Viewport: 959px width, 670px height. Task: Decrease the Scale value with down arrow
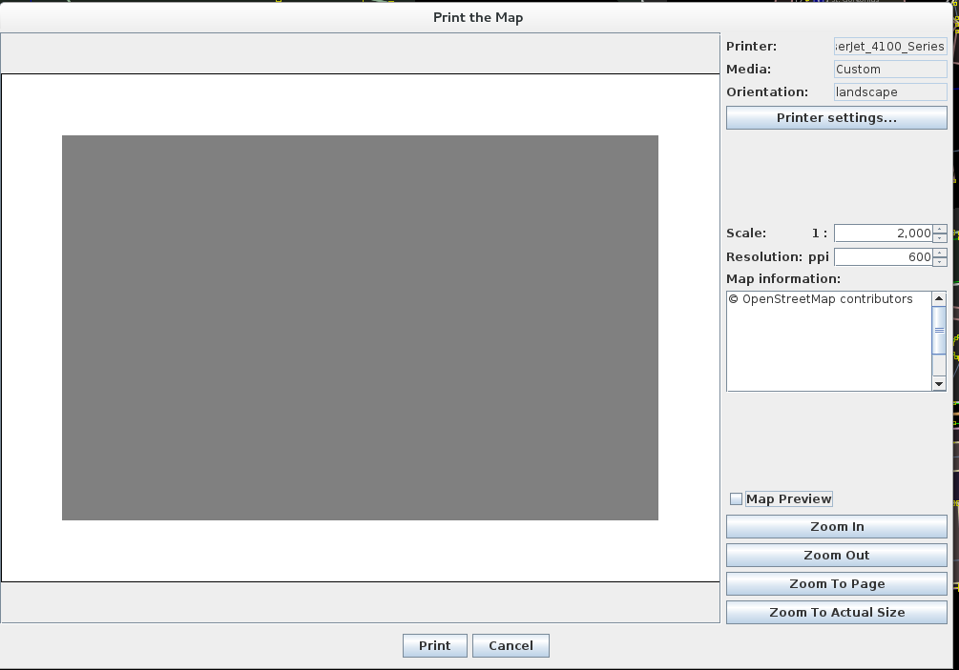tap(940, 237)
